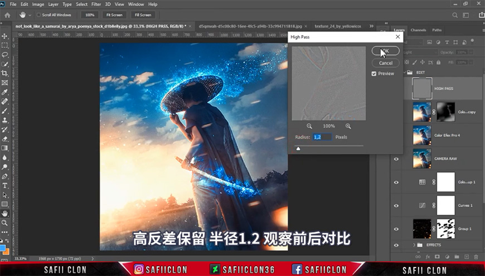485x276 pixels.
Task: Click the background color swatch
Action: tap(7, 251)
